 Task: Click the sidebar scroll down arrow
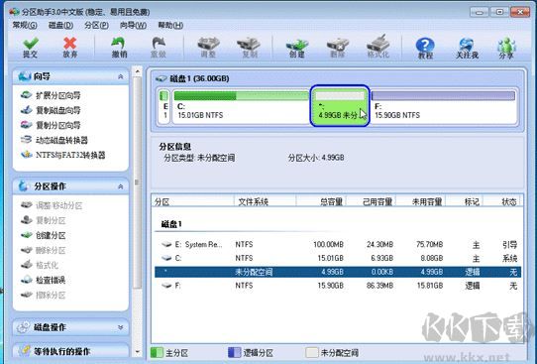coord(138,352)
